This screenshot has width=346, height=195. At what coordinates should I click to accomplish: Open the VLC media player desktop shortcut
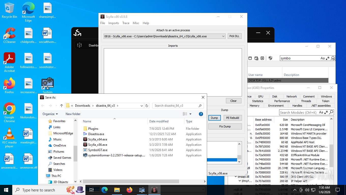click(x=9, y=138)
